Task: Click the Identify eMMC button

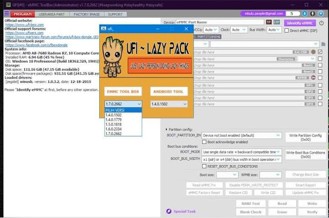Action: [300, 23]
